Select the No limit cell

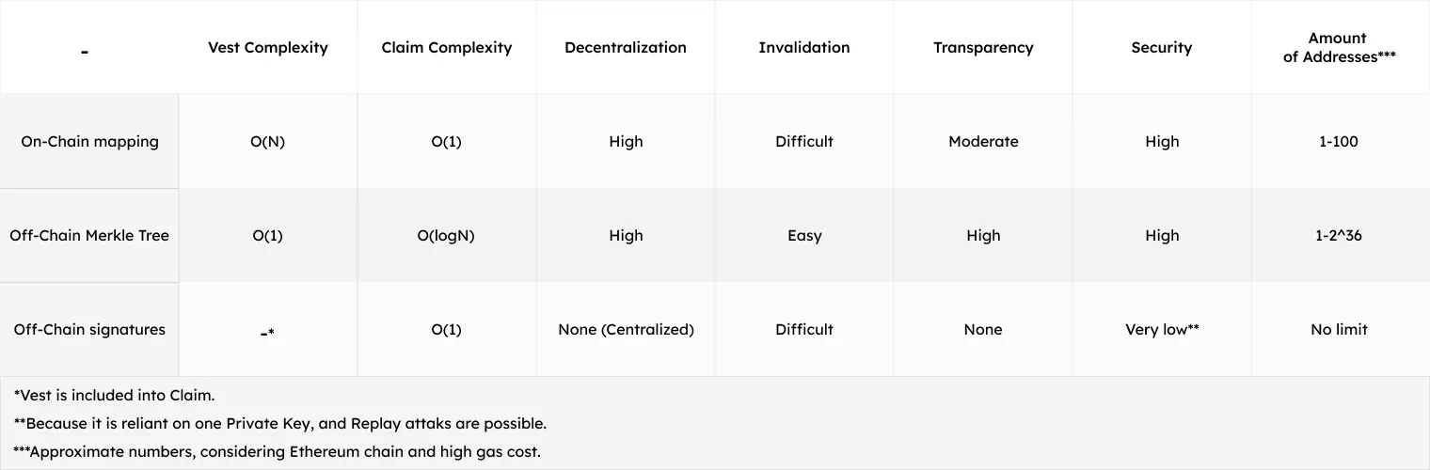point(1339,330)
